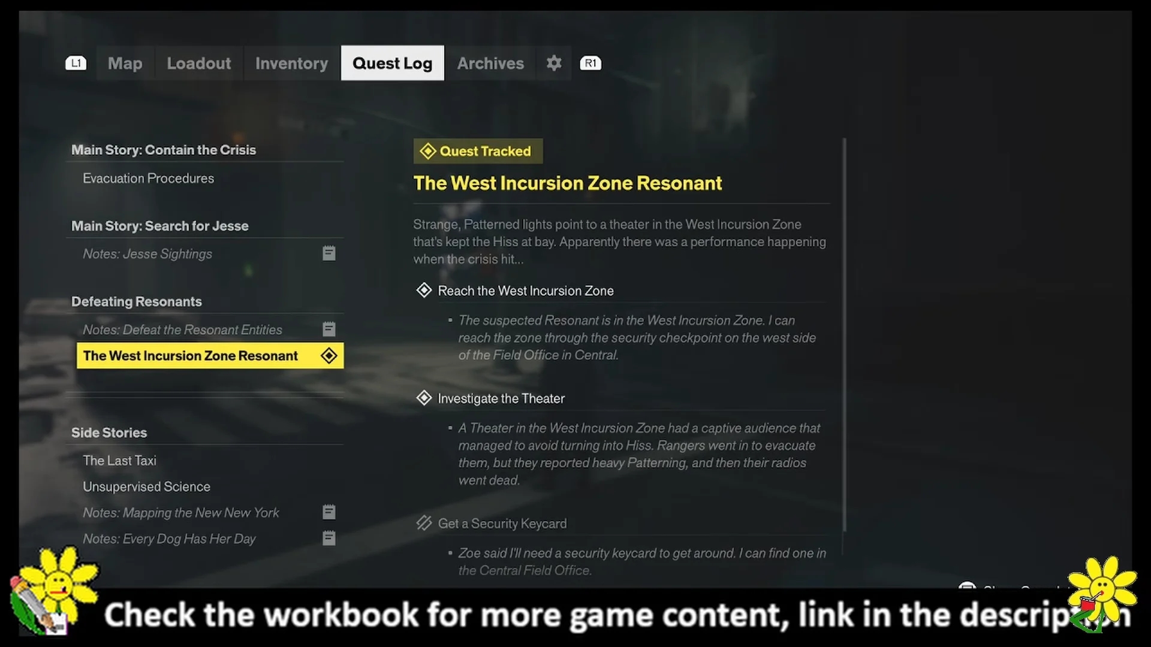
Task: Click 'Investigate the Theater' objective
Action: (x=501, y=398)
